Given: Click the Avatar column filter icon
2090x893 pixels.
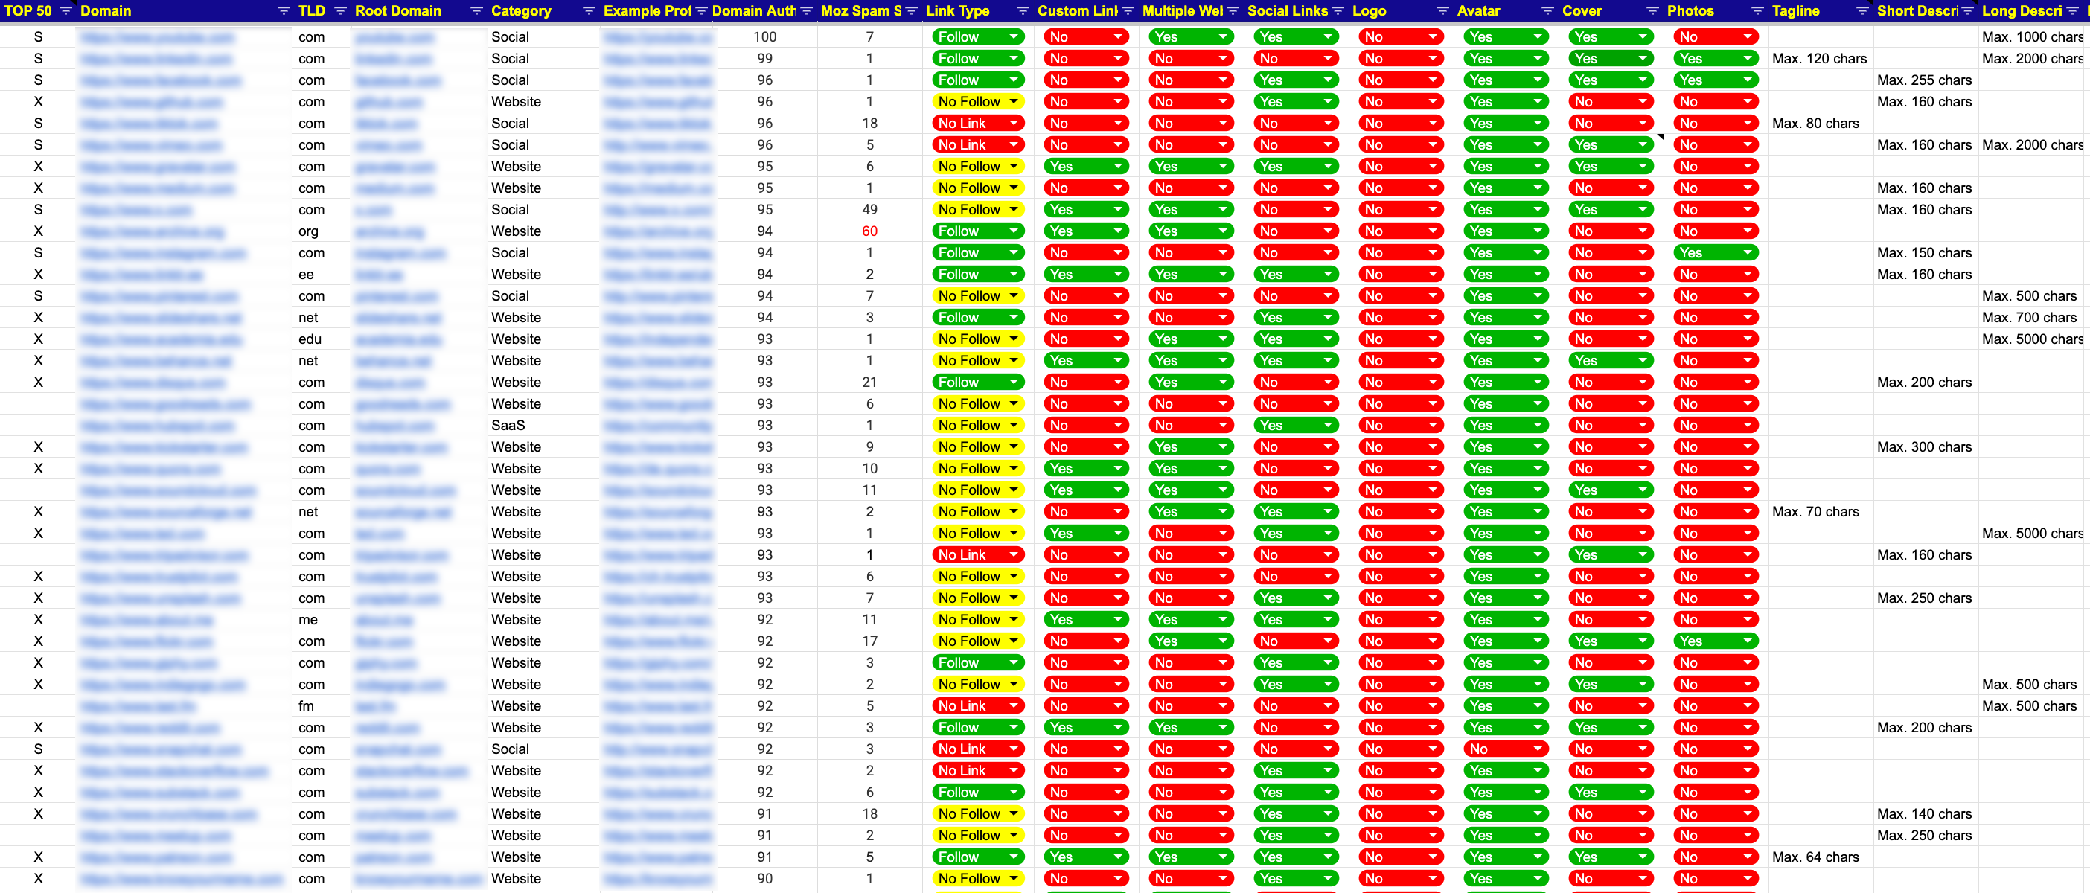Looking at the screenshot, I should [1547, 10].
